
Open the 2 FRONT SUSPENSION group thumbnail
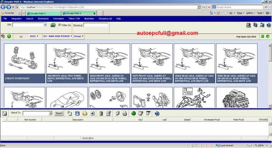pos(24,63)
